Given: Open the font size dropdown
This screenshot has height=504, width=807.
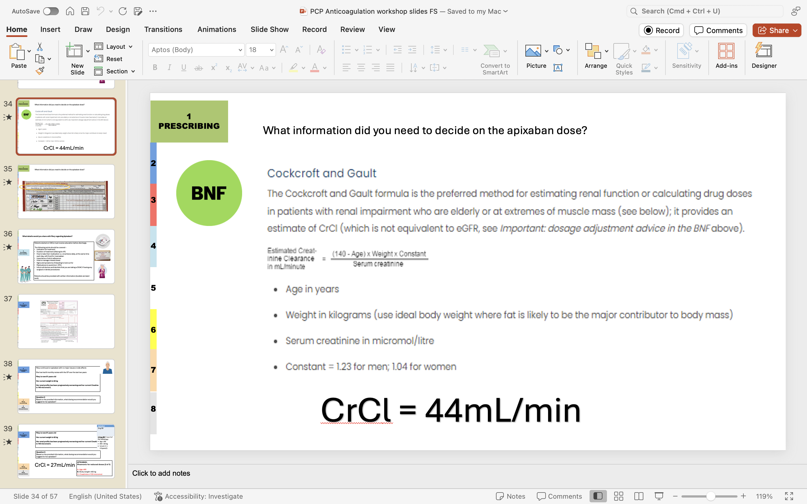Looking at the screenshot, I should [272, 50].
